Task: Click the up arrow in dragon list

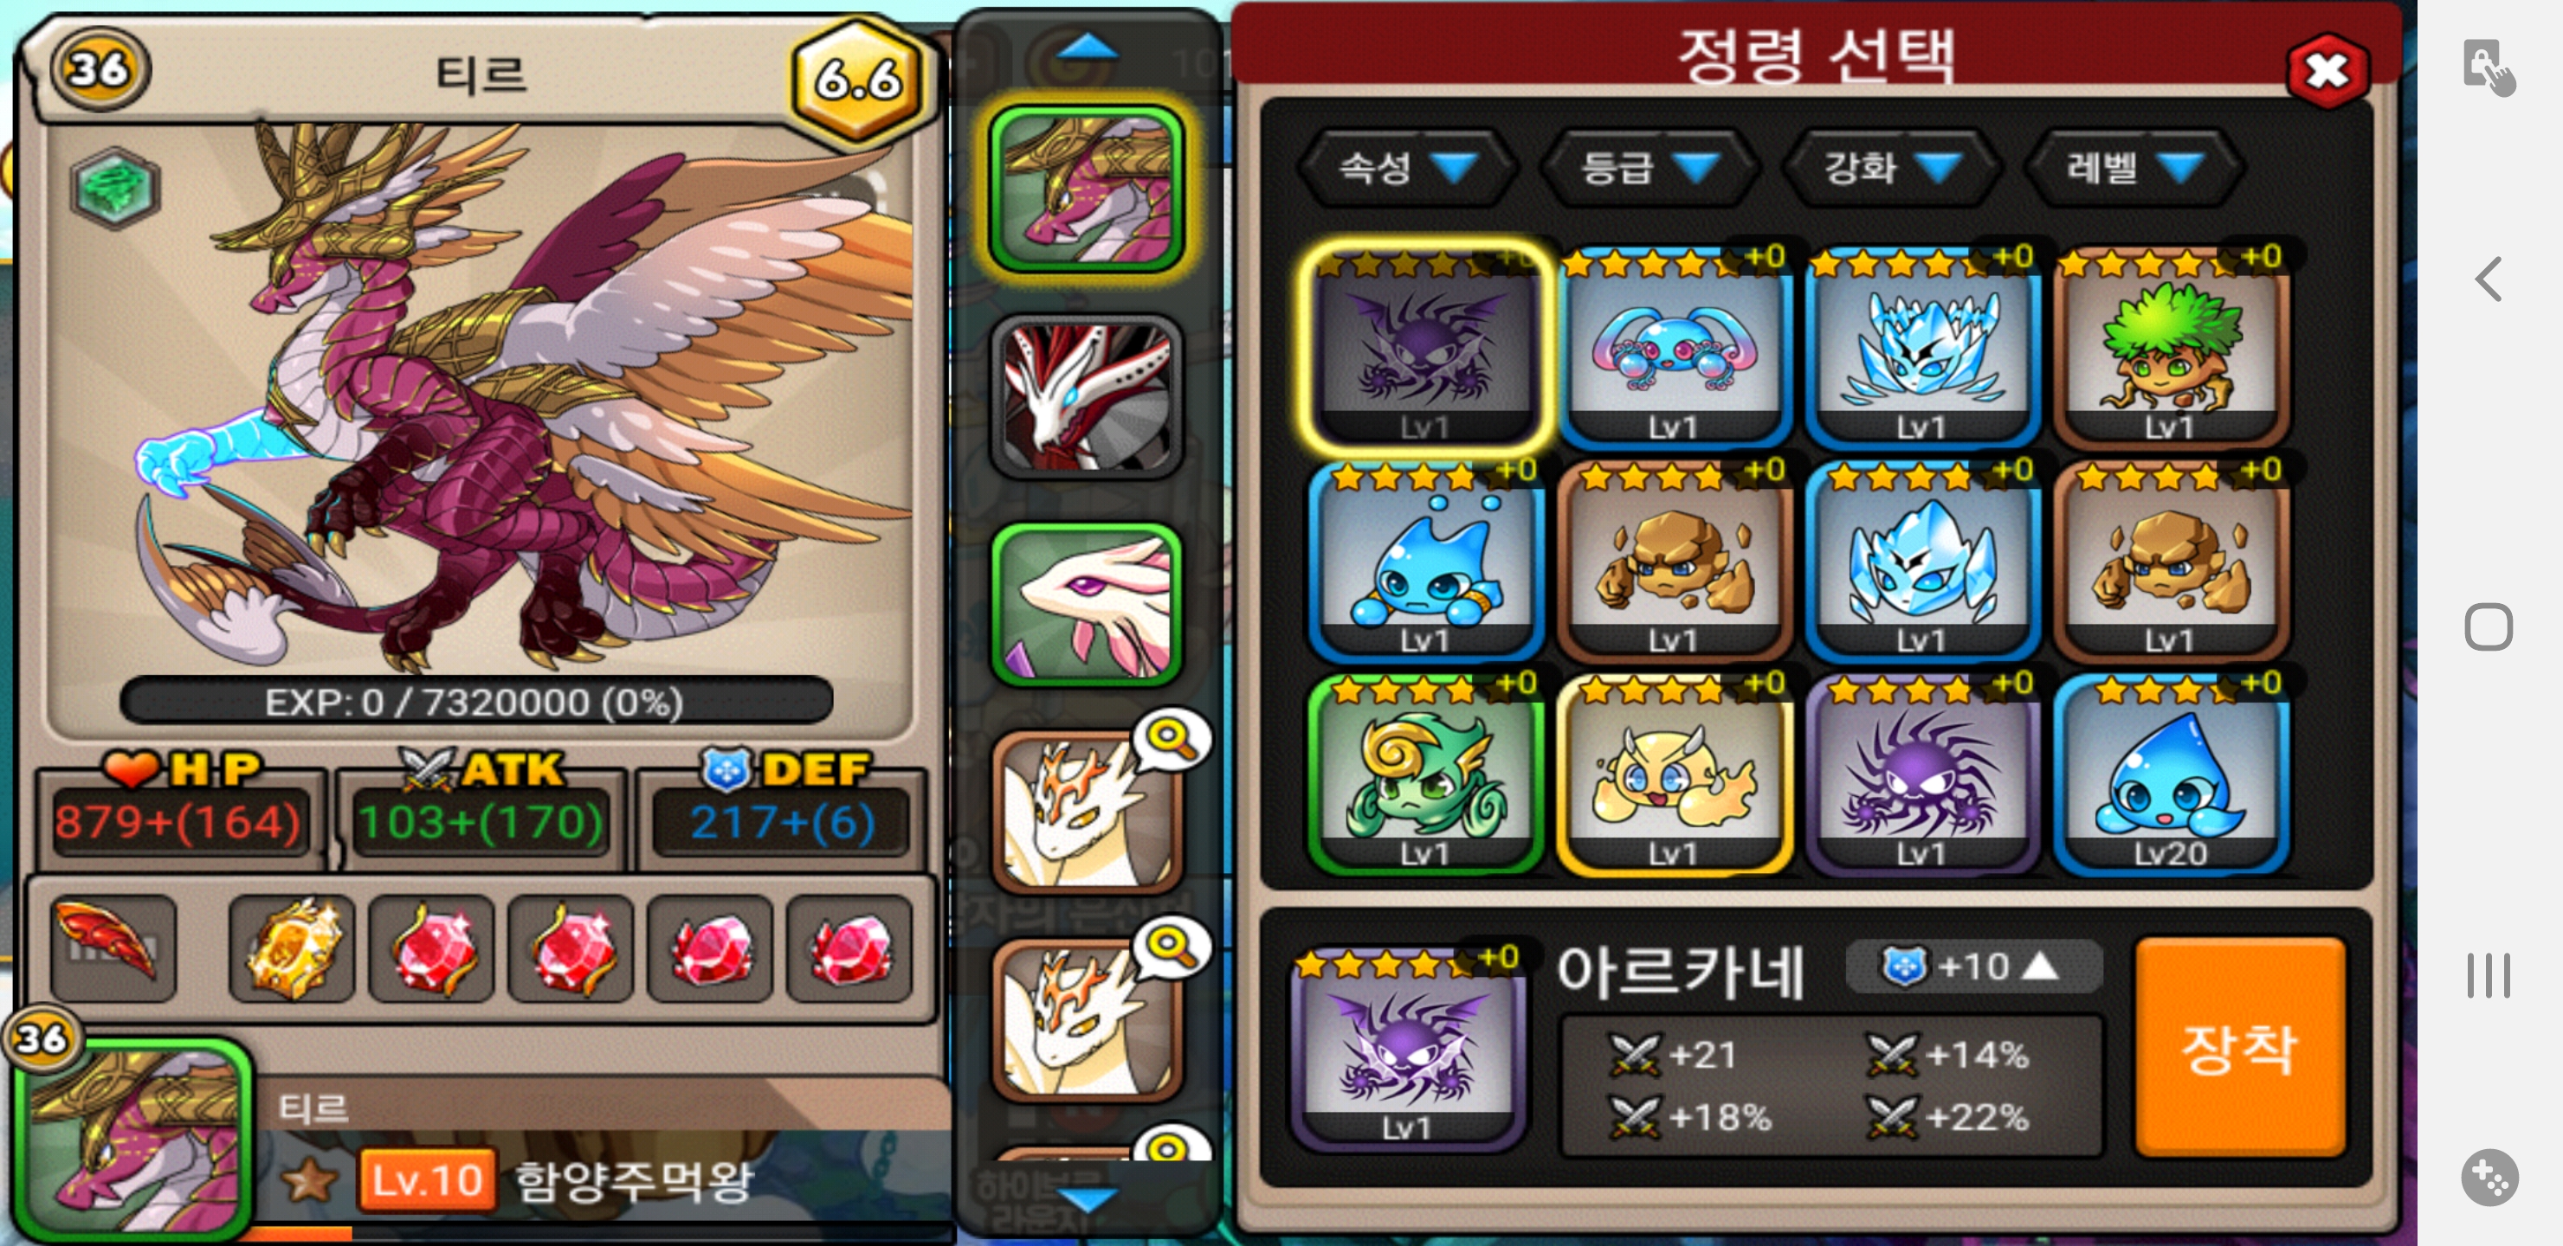Action: coord(1088,48)
